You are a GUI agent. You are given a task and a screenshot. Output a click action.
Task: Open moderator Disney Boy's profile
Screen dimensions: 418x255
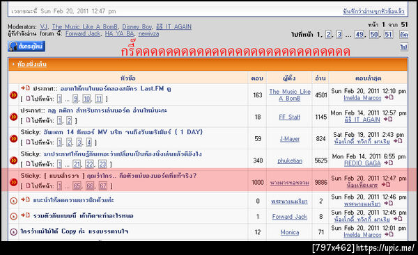(137, 26)
